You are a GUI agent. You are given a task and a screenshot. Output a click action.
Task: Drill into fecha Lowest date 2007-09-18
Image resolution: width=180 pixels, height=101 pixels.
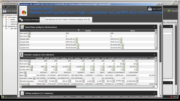tap(76, 42)
